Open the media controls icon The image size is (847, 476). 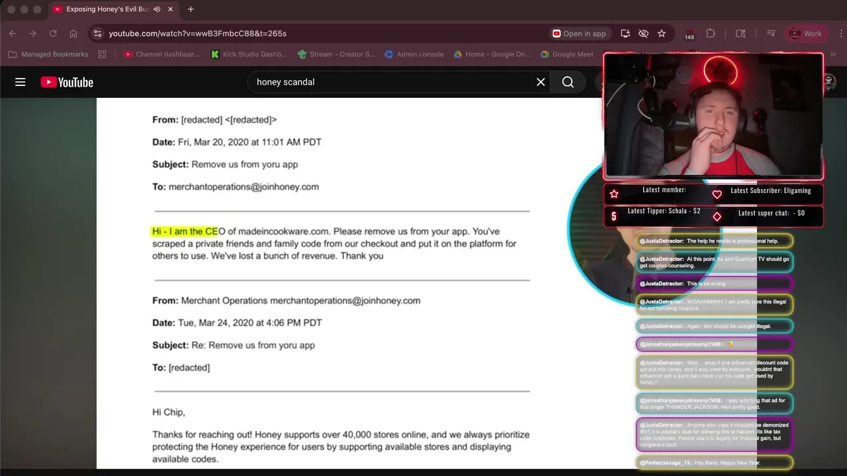coord(771,33)
